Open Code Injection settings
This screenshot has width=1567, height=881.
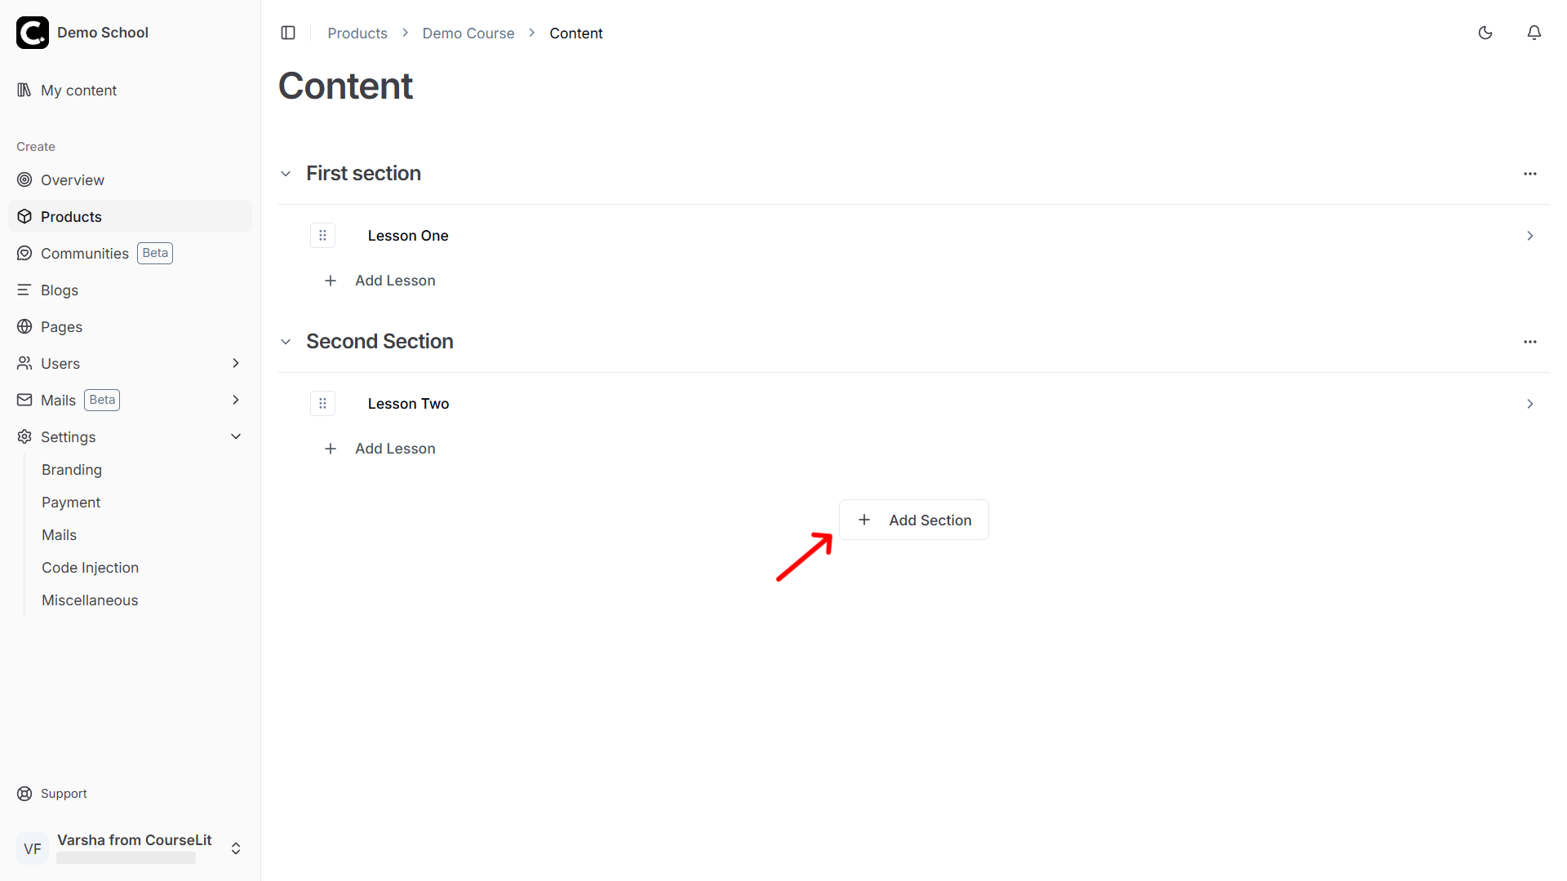[x=90, y=568]
